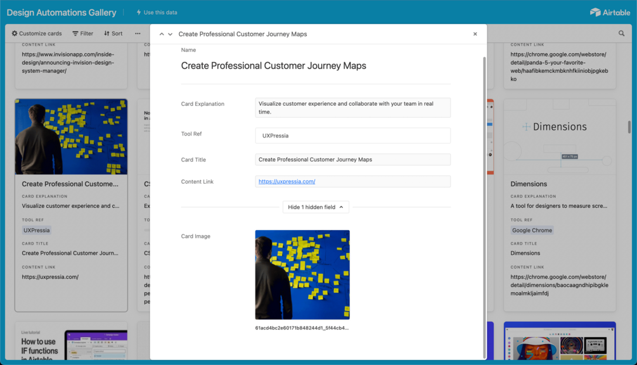Click the Design Automations Gallery title
Image resolution: width=637 pixels, height=365 pixels.
point(61,13)
